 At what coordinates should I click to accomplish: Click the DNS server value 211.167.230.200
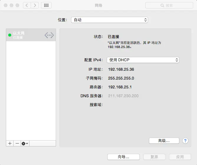123,96
